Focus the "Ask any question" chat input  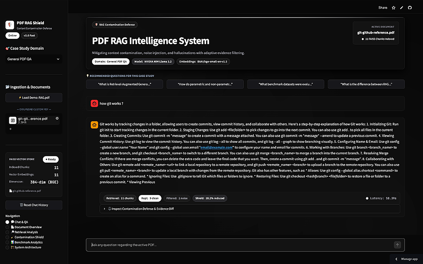[241, 245]
